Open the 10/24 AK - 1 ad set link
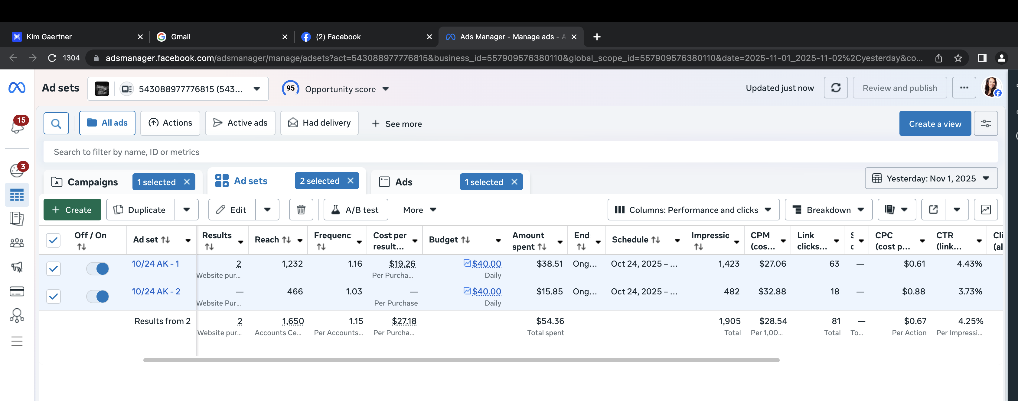Screen dimensions: 1018x401 pyautogui.click(x=155, y=264)
